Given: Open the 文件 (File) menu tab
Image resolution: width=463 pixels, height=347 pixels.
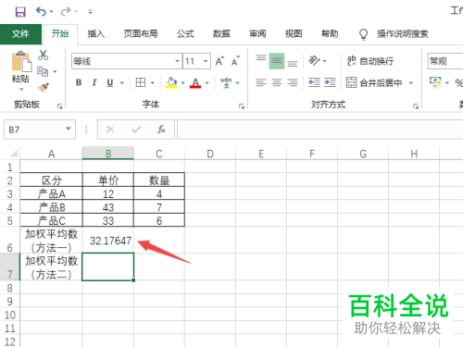Looking at the screenshot, I should (20, 34).
